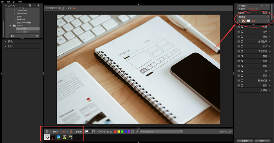Expand the Tencent Files folder
The height and width of the screenshot is (143, 274).
pos(14,11)
